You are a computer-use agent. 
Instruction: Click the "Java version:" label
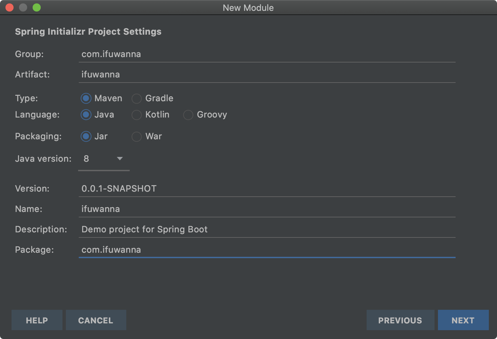(43, 159)
